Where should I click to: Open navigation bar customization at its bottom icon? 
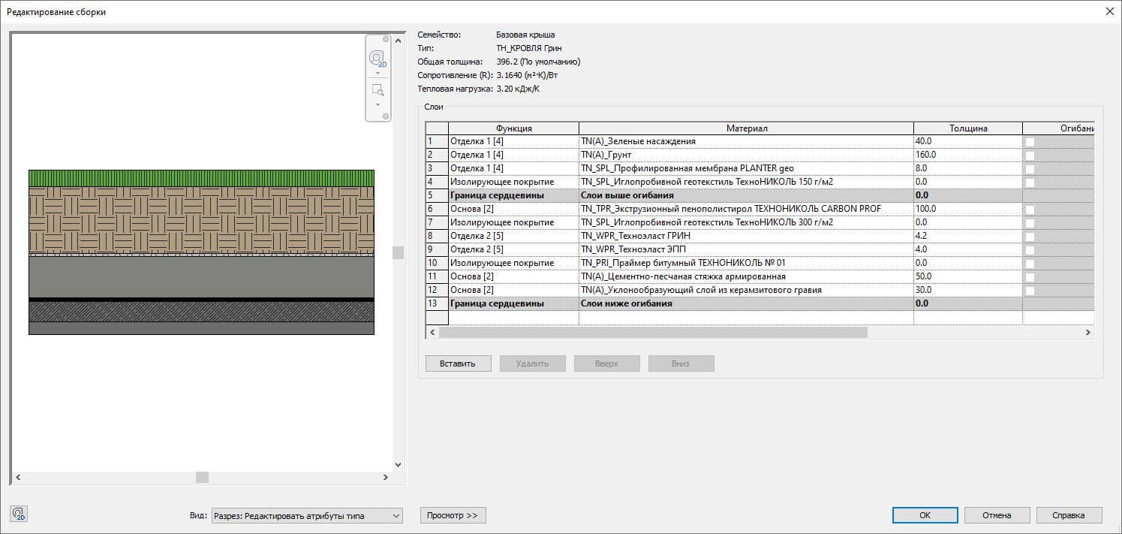[x=386, y=115]
